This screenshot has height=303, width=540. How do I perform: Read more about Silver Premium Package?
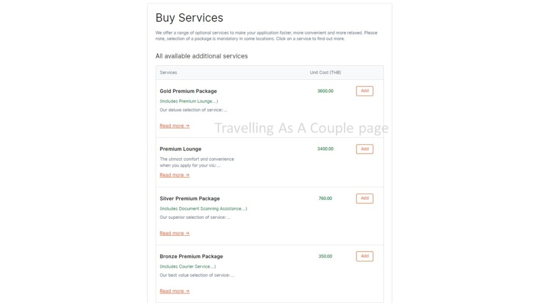click(x=175, y=233)
